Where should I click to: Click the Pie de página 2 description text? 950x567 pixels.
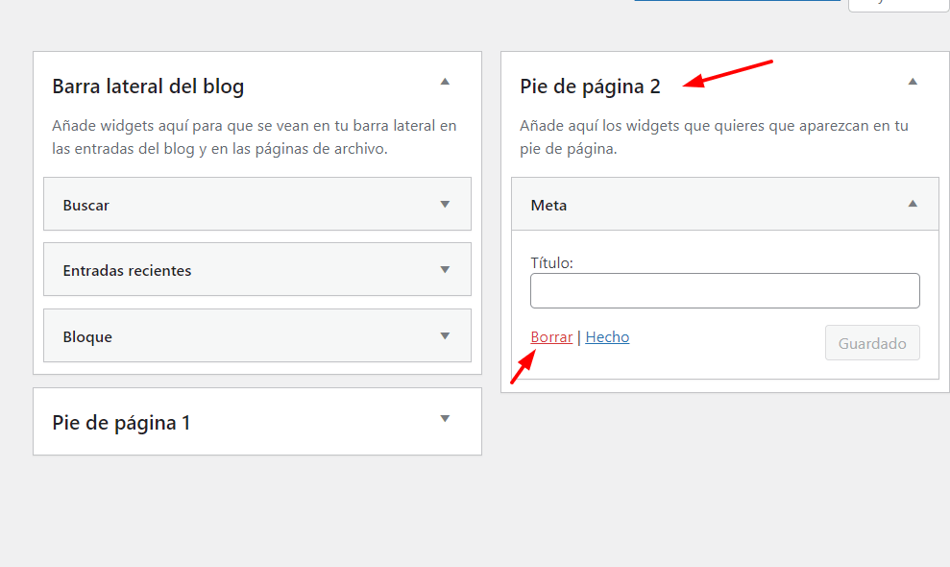pos(714,137)
